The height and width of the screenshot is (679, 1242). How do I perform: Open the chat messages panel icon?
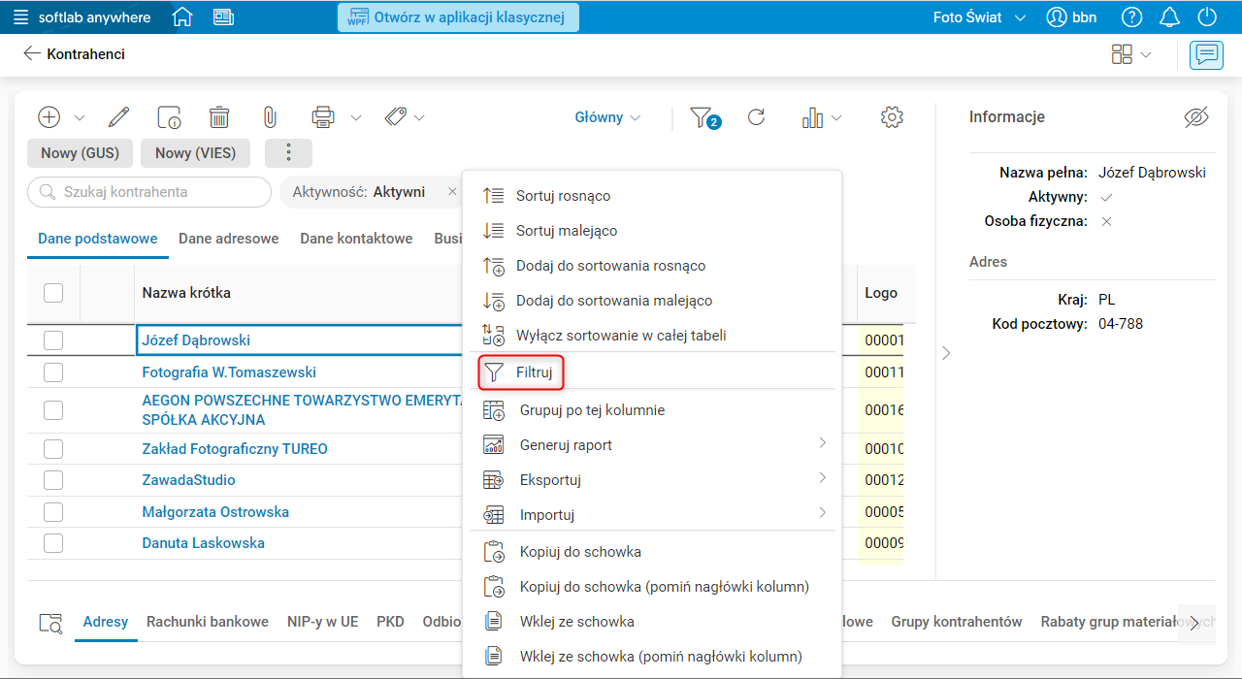point(1206,54)
